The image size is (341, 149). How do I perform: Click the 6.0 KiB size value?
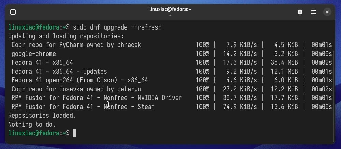point(286,80)
